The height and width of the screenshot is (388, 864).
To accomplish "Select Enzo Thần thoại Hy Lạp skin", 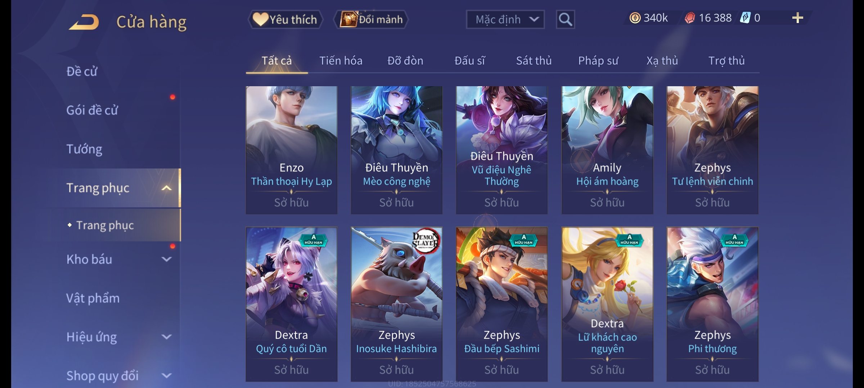I will click(292, 150).
